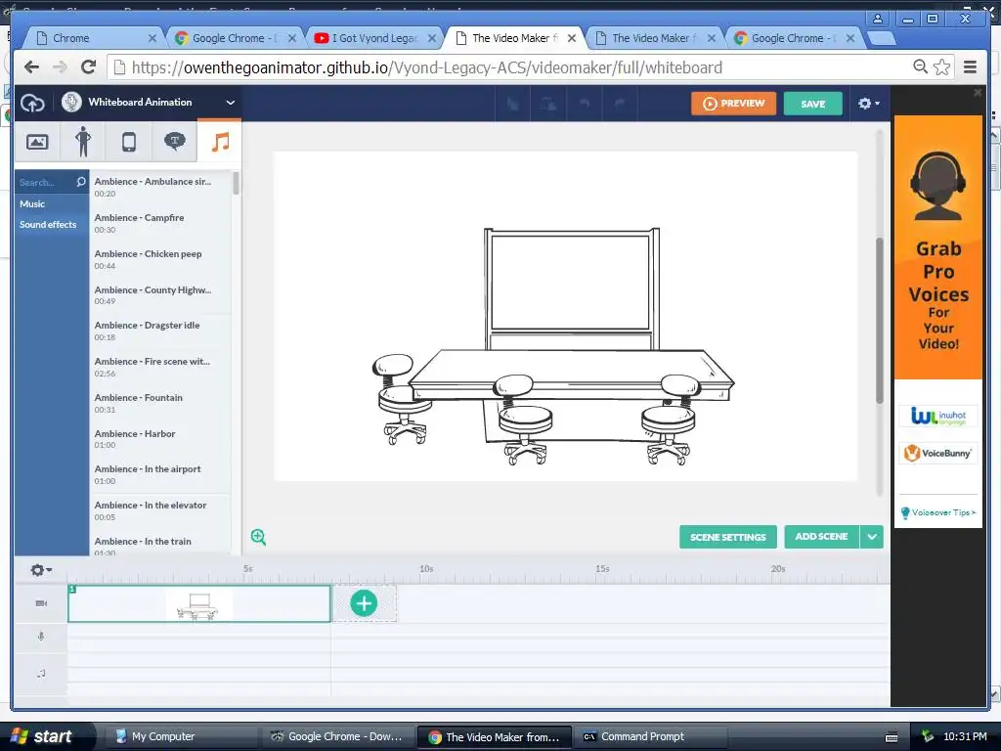Click the video camera track icon
1001x751 pixels.
point(41,603)
